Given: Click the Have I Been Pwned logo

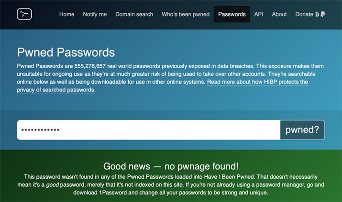Looking at the screenshot, I should 24,14.
